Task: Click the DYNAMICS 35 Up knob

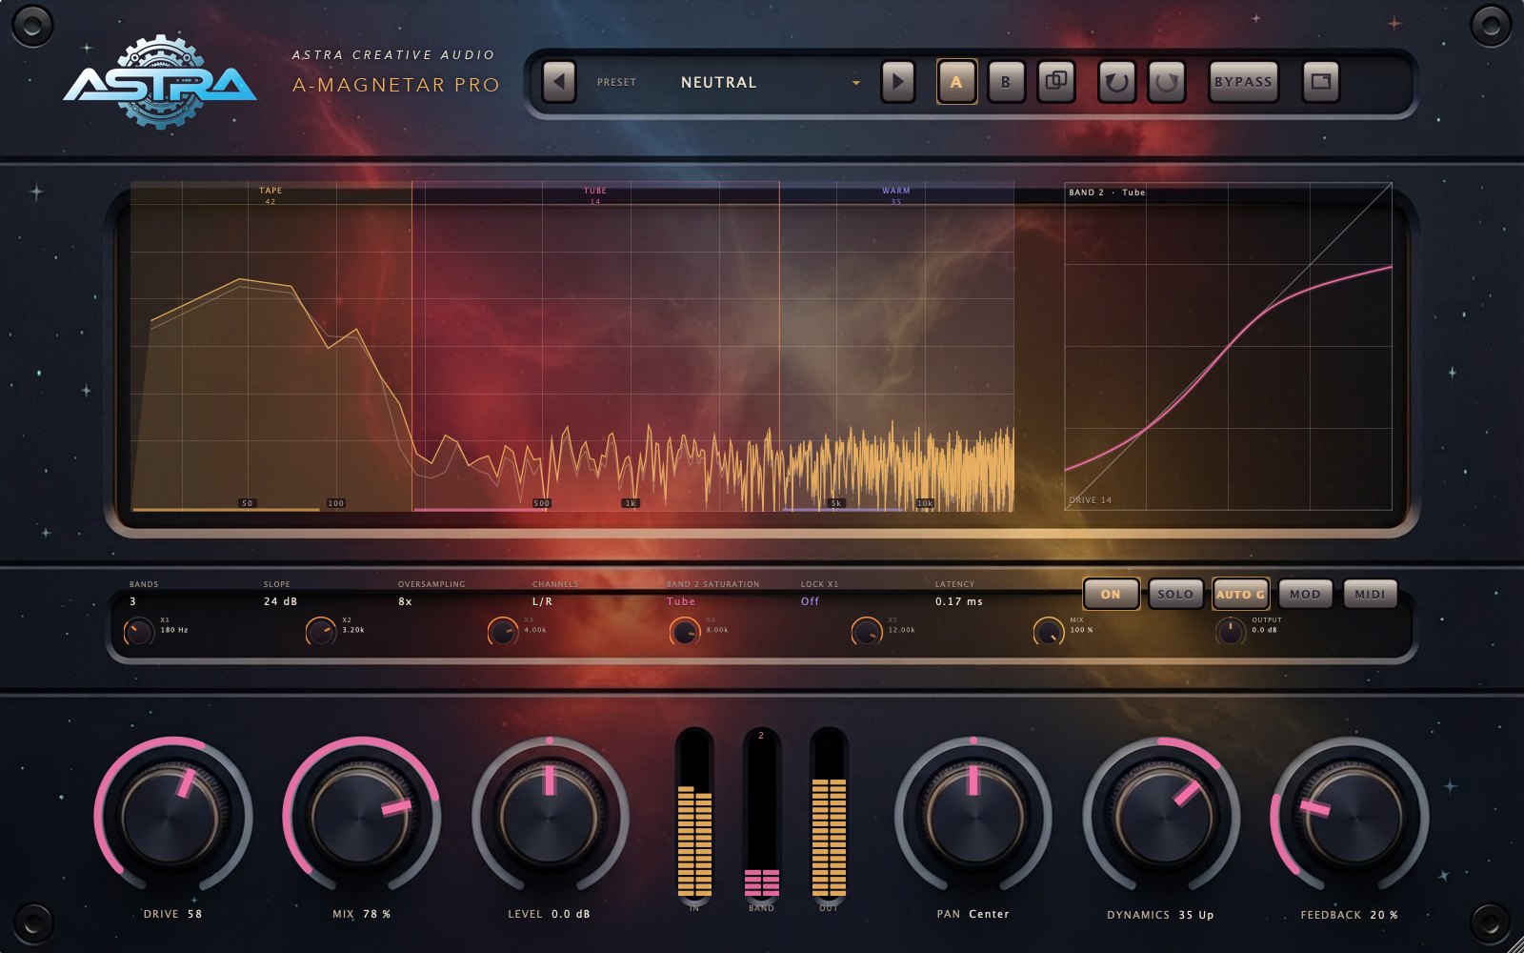Action: (x=1161, y=816)
